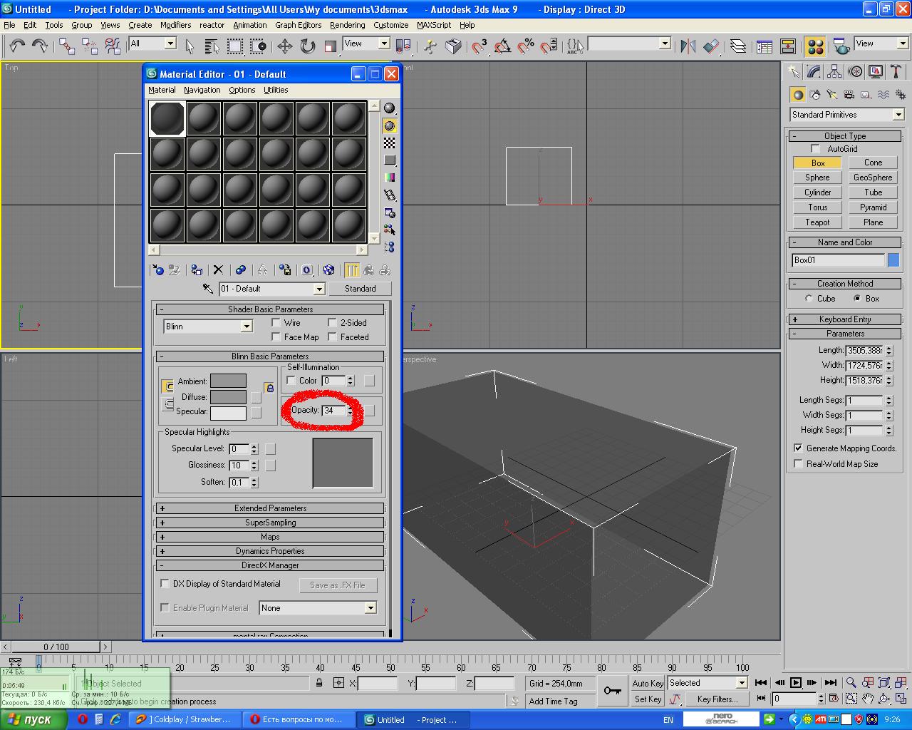This screenshot has width=912, height=730.
Task: Expand the Extended Parameters rollout
Action: point(270,508)
